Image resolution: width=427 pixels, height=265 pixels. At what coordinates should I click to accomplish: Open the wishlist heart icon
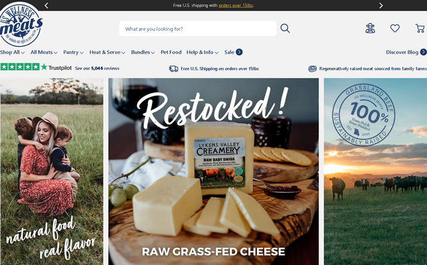click(x=395, y=28)
